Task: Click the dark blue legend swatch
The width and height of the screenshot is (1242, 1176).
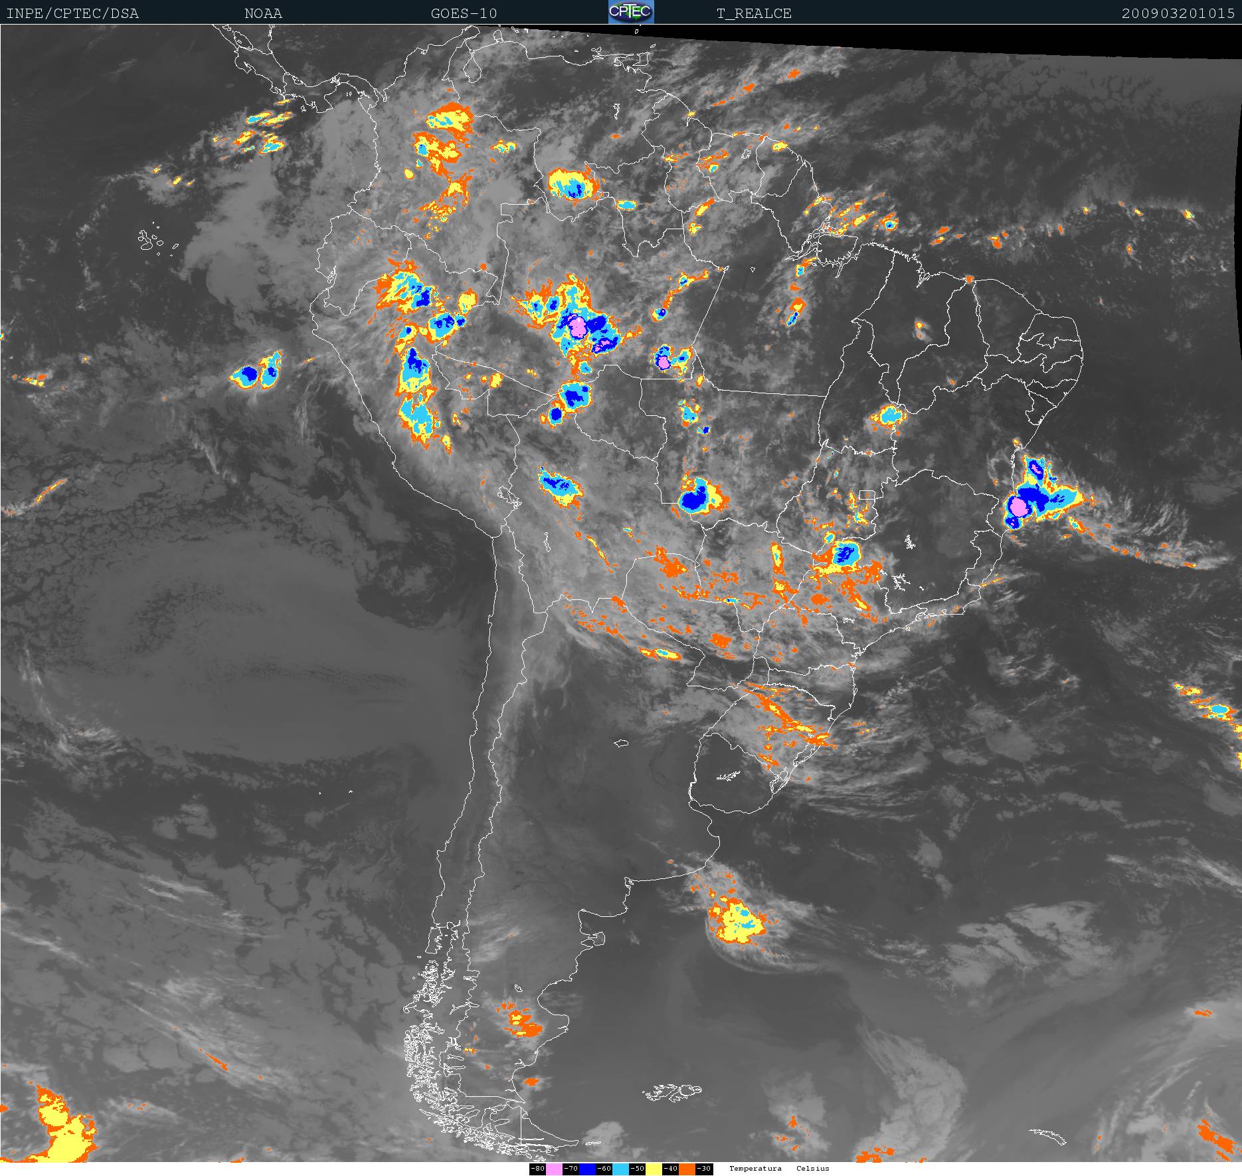Action: (587, 1169)
